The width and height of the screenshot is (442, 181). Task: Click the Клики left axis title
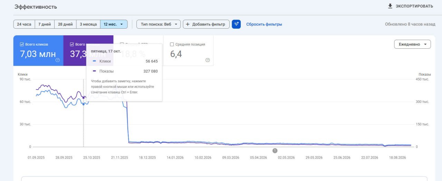click(23, 74)
